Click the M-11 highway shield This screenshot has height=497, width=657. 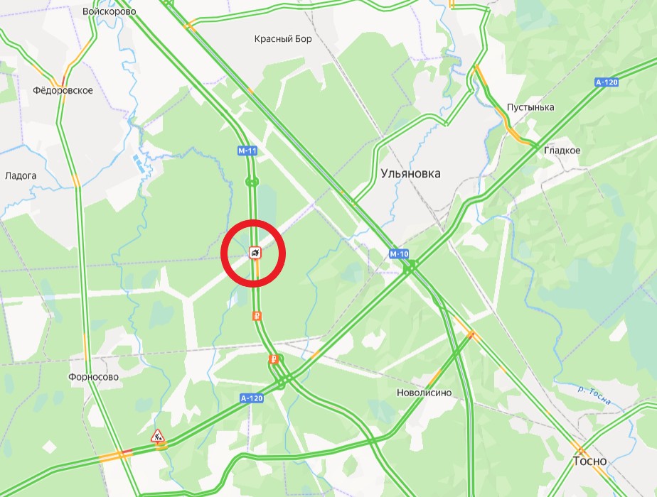(x=247, y=151)
